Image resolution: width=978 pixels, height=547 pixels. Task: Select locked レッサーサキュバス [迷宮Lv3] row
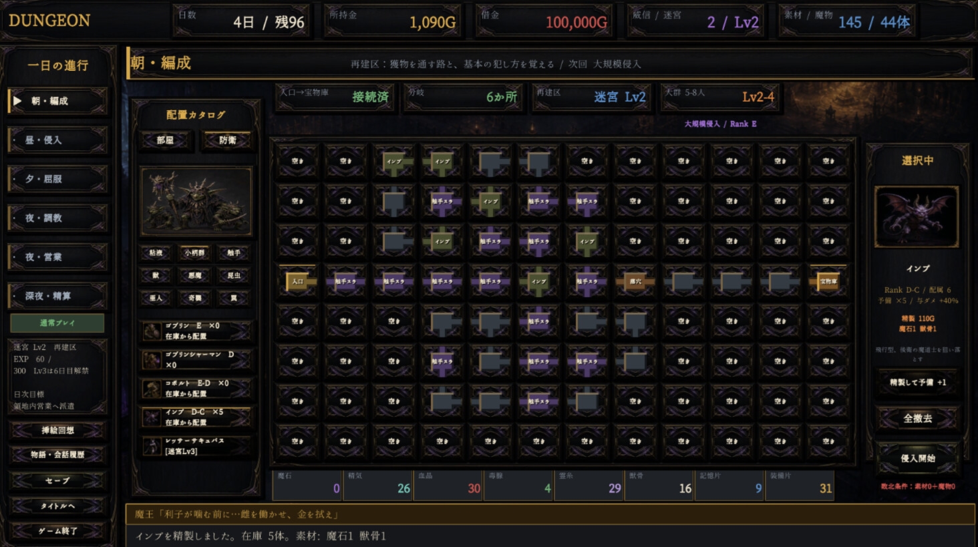click(x=196, y=445)
